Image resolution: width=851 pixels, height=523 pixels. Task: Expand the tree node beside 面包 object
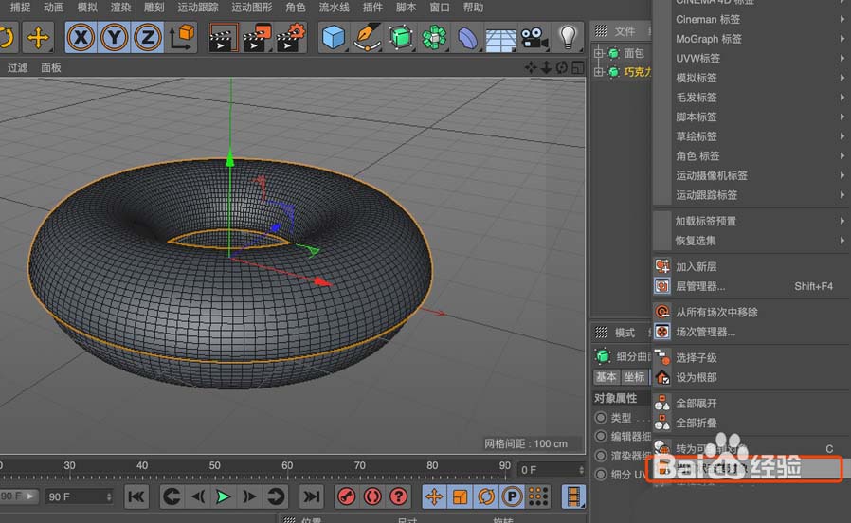coord(599,54)
